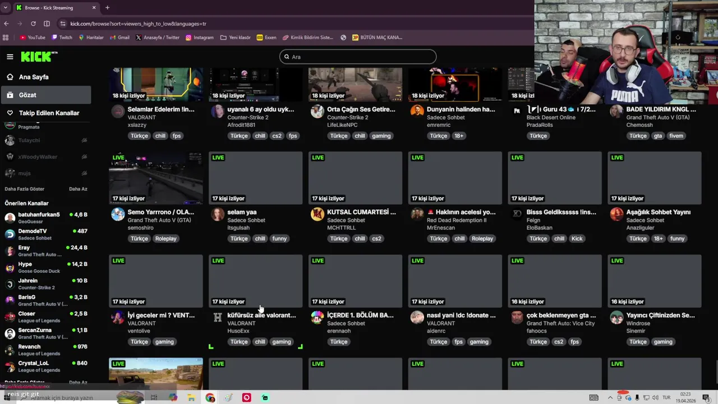Open followed channel Tulaychi
This screenshot has width=718, height=404.
(46, 140)
